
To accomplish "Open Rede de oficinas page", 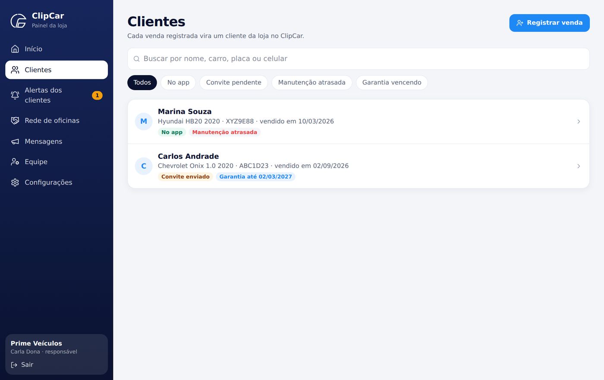I will tap(57, 121).
